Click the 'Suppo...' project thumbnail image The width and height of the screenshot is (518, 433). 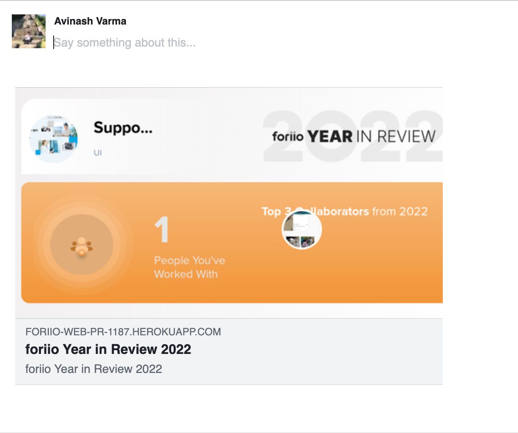tap(54, 138)
